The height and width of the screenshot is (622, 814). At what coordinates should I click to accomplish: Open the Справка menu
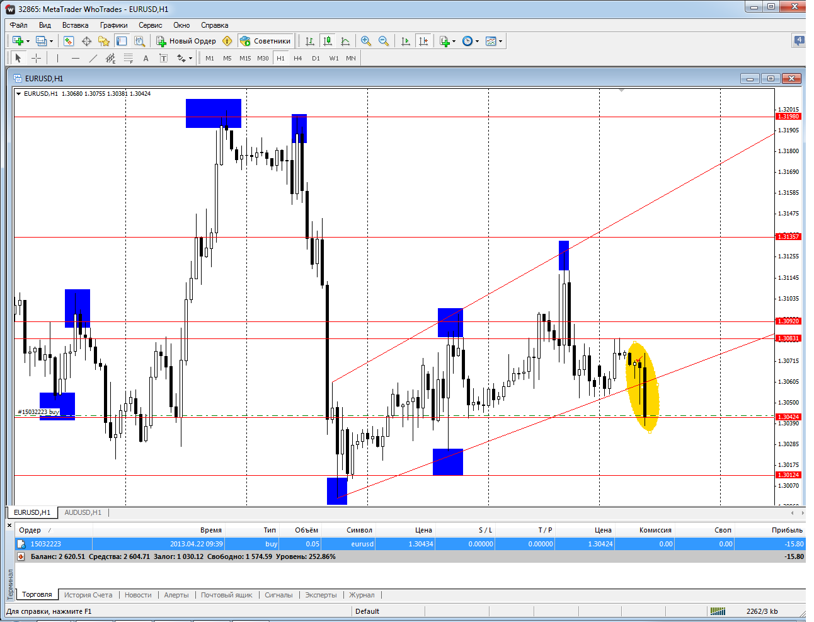[x=214, y=25]
